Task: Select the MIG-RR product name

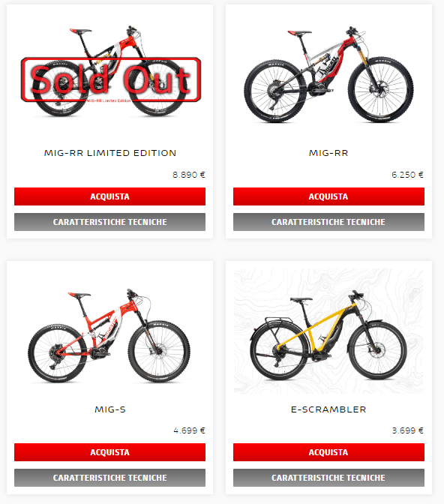Action: (328, 153)
